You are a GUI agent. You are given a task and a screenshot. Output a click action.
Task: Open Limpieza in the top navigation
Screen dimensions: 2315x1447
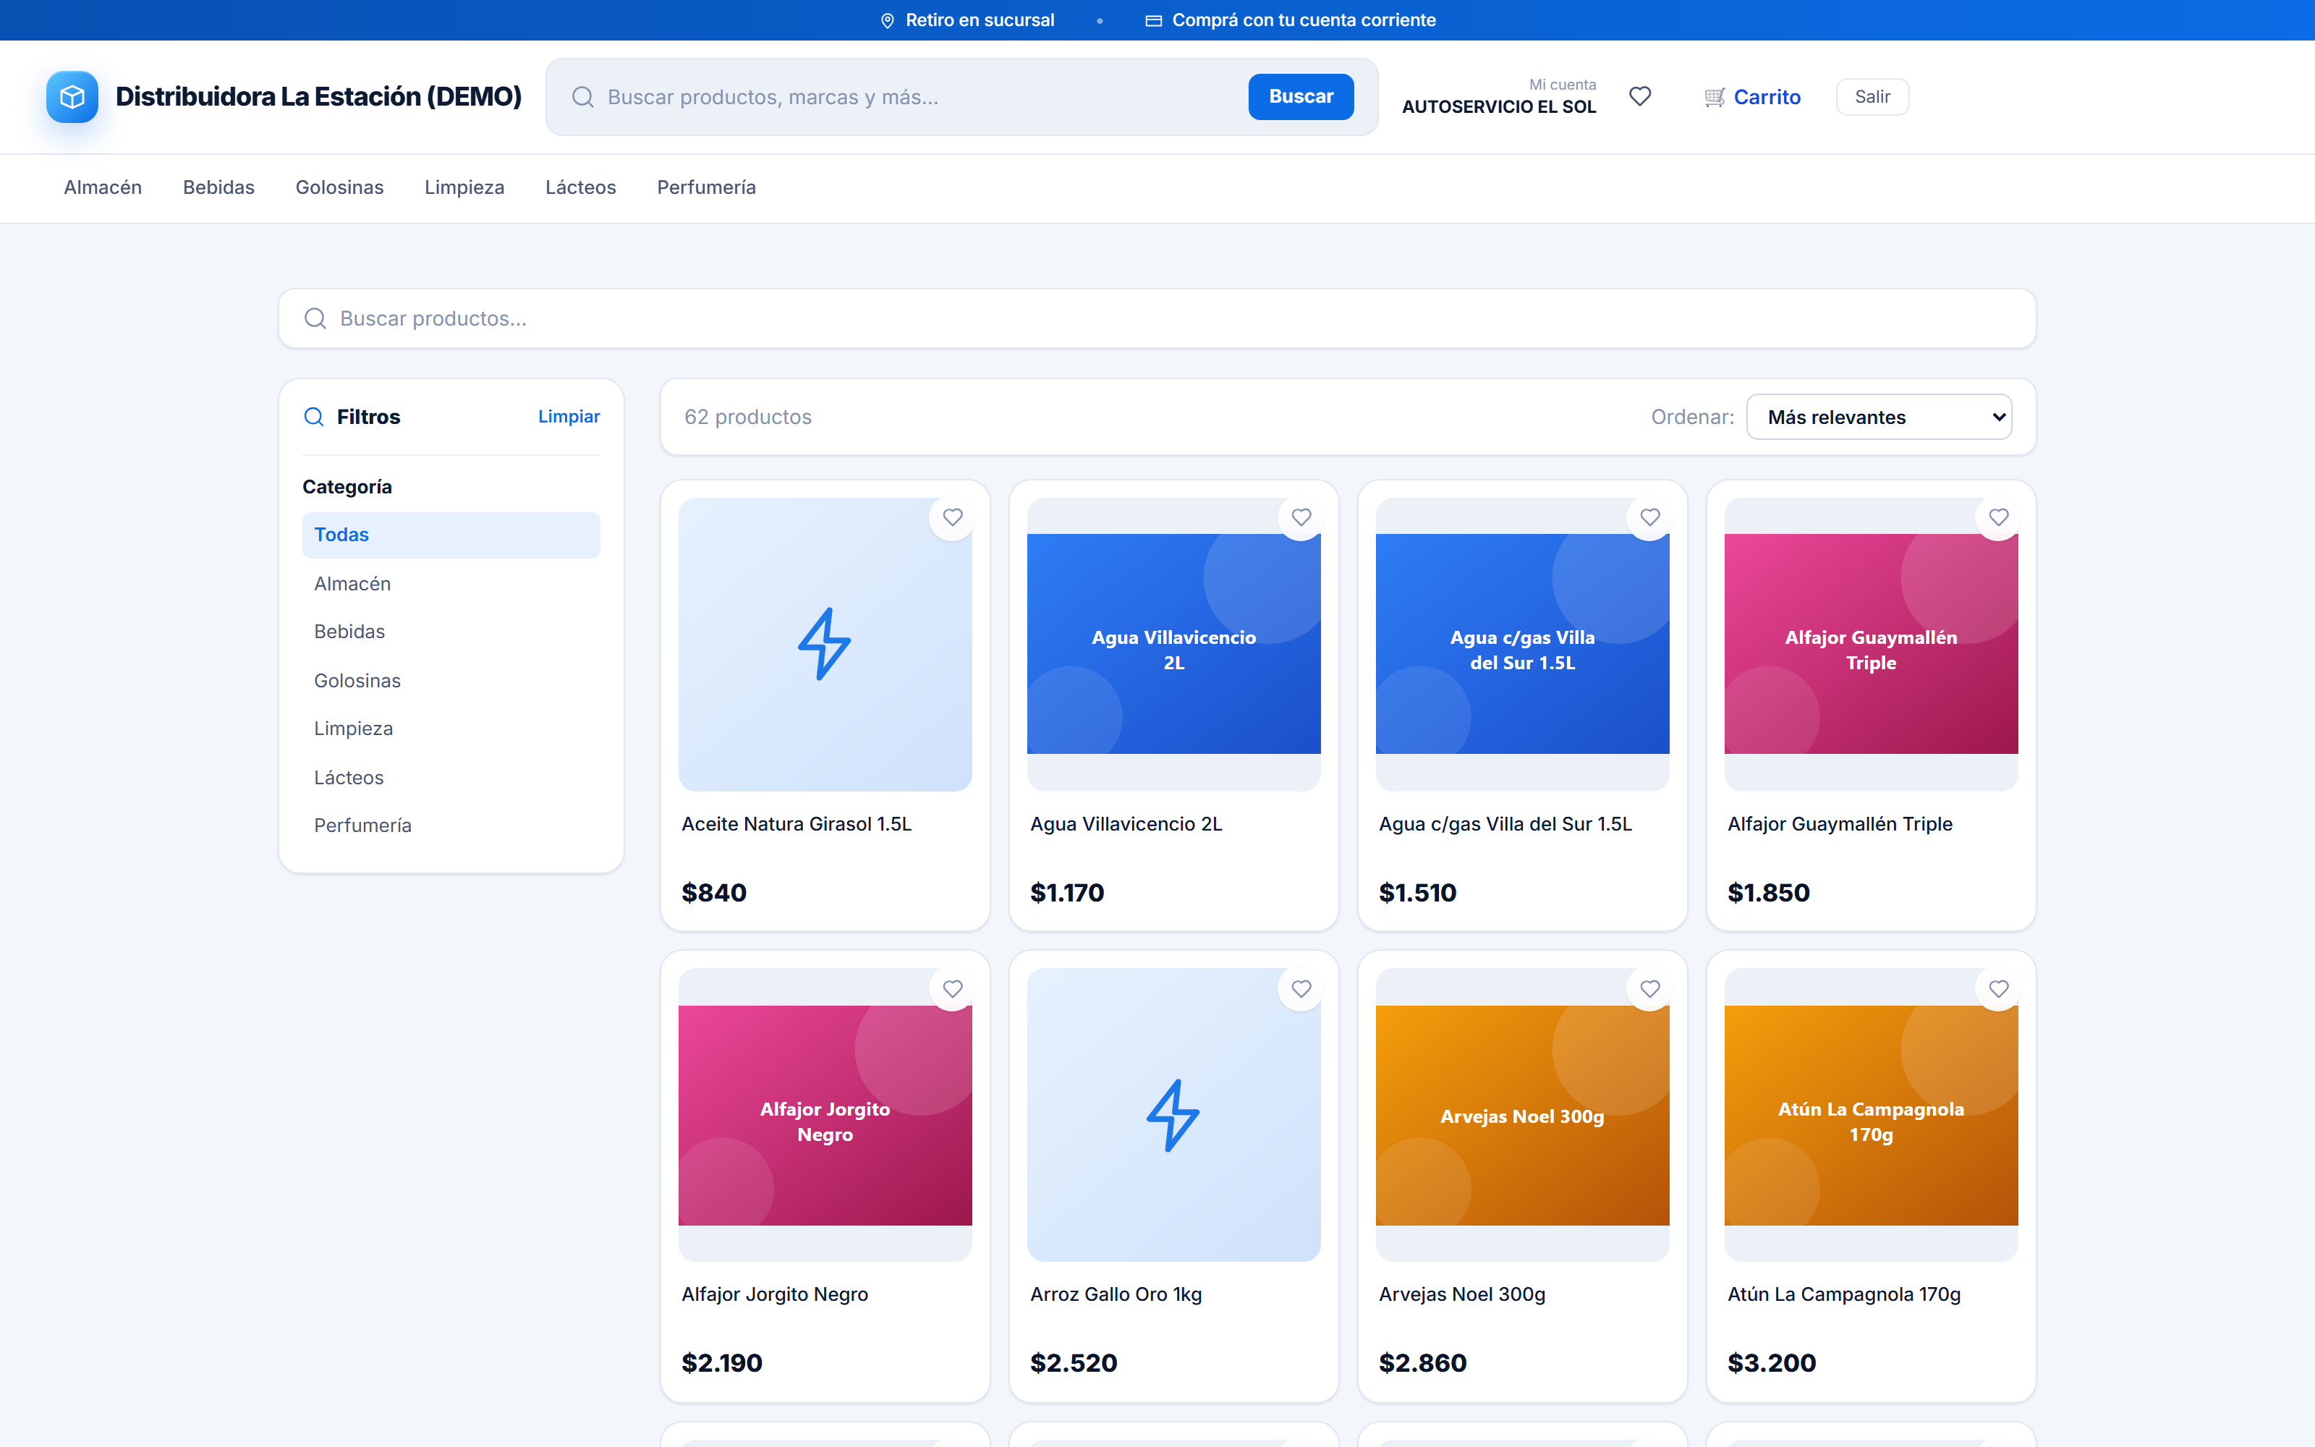464,187
